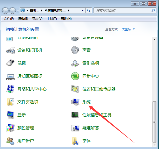Open the 网络和共享中心 link
The image size is (159, 149).
tap(32, 89)
